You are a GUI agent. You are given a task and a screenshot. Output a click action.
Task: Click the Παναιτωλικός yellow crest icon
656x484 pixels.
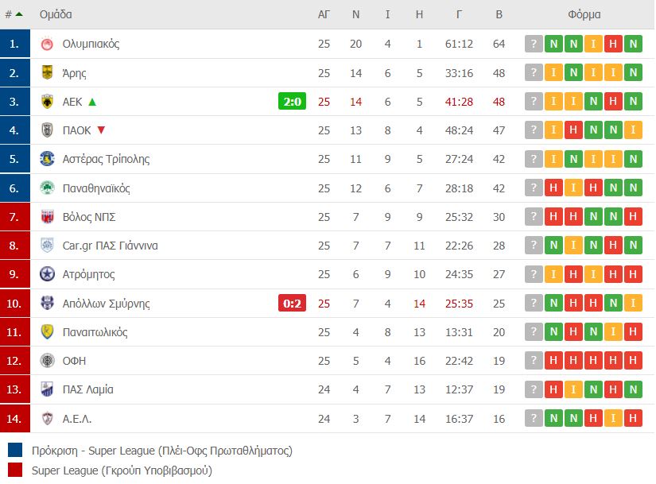(x=47, y=332)
